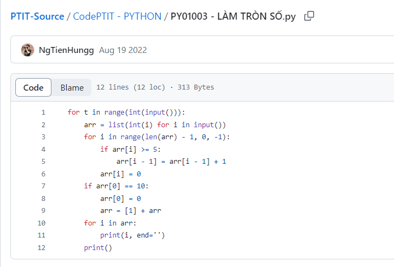Click the Aug 19 2022 commit date
This screenshot has width=394, height=267.
[123, 50]
